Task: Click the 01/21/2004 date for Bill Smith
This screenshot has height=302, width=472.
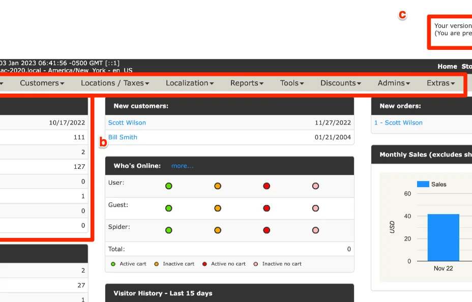Action: pyautogui.click(x=333, y=137)
